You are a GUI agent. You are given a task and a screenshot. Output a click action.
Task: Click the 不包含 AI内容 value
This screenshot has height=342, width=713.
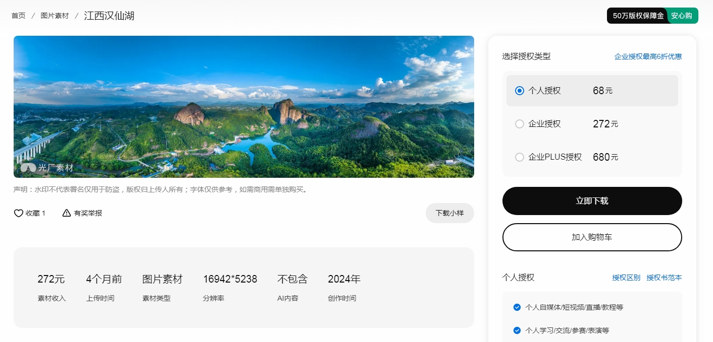pos(292,279)
